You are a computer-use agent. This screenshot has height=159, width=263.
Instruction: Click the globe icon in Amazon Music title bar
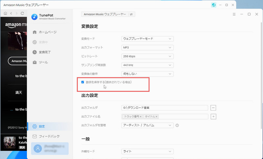[213, 5]
